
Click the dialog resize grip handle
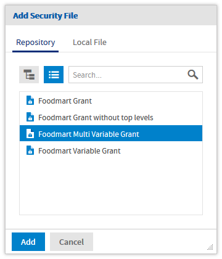[210, 247]
